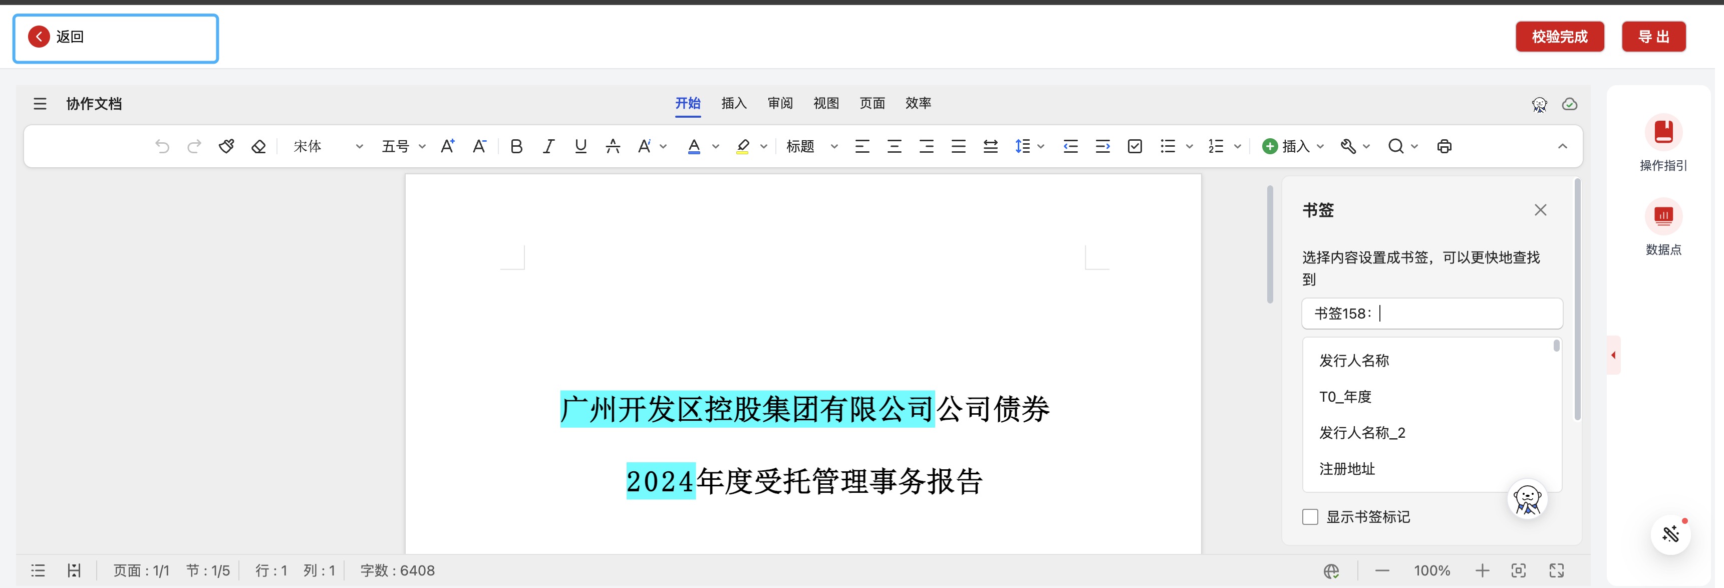The image size is (1724, 588).
Task: Apply yellow highlighter color
Action: (x=742, y=146)
